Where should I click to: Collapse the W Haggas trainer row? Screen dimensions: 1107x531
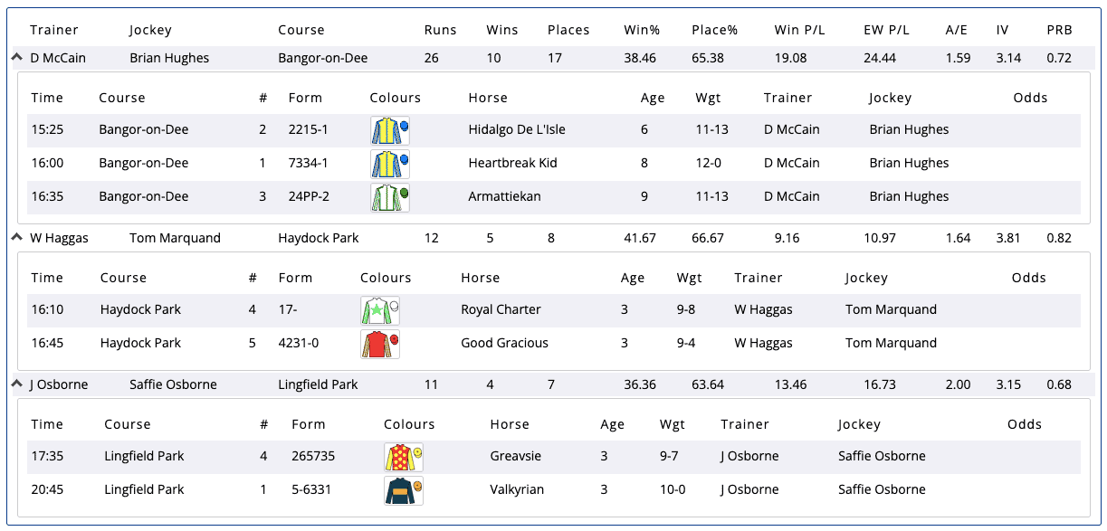coord(16,237)
